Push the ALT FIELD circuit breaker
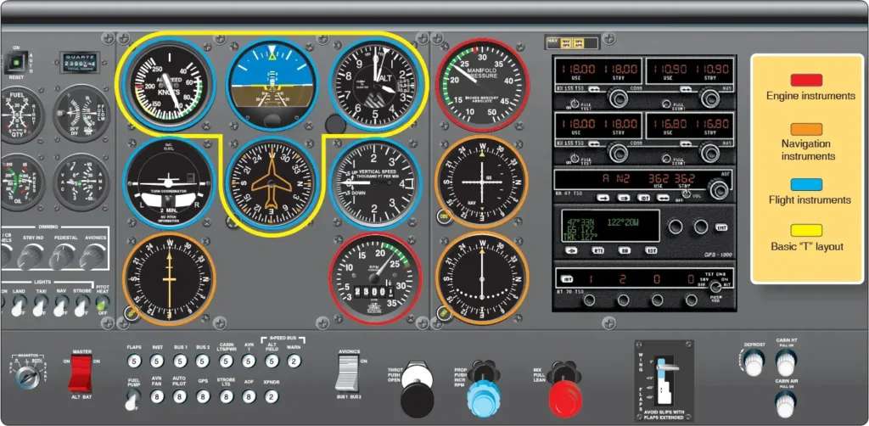The width and height of the screenshot is (869, 426). [272, 362]
